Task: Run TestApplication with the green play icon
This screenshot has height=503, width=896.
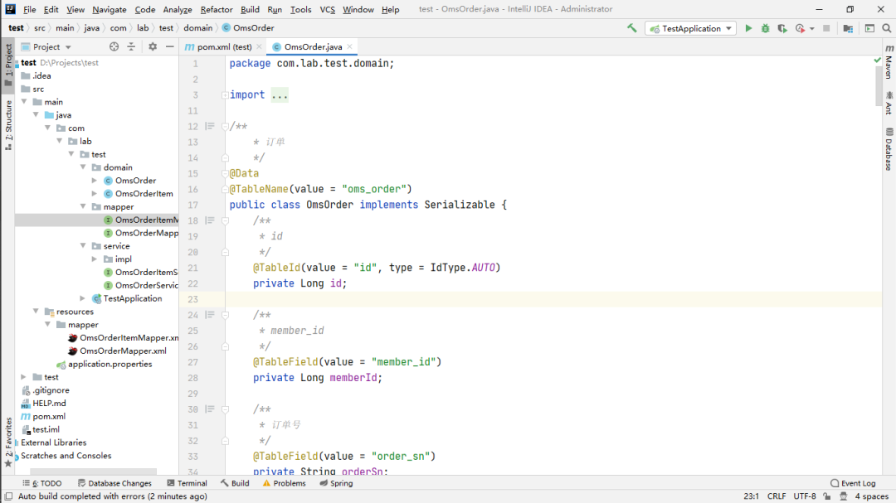Action: (748, 28)
